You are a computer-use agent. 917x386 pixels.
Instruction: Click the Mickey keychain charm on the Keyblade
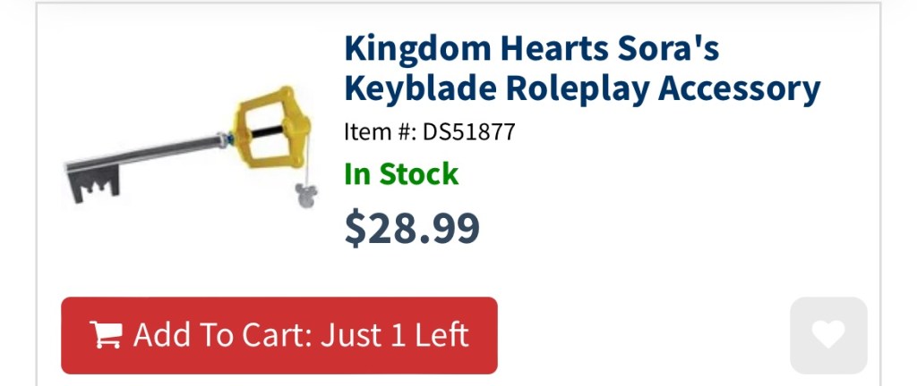coord(304,193)
